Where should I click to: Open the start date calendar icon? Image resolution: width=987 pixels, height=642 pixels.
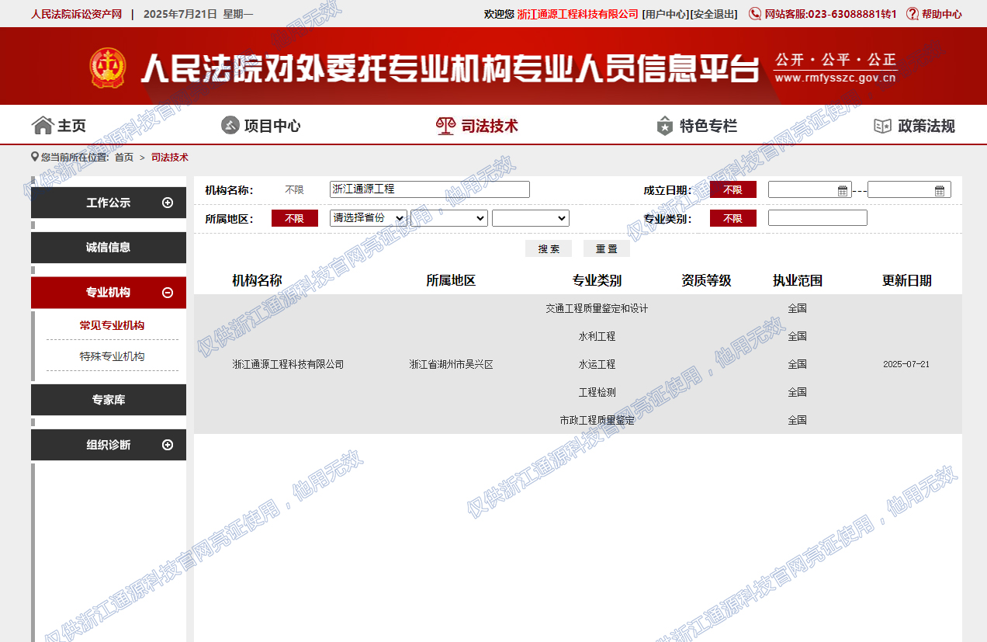pyautogui.click(x=843, y=190)
